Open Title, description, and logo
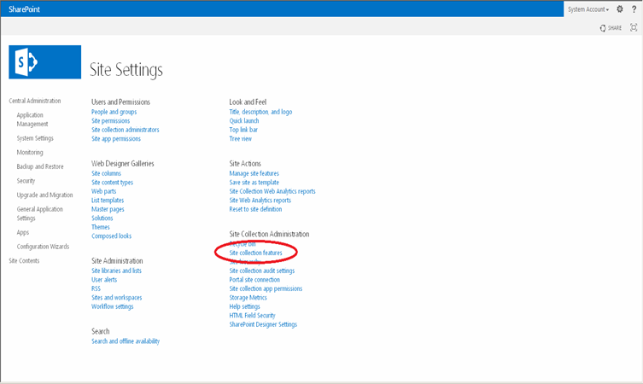Viewport: 643px width, 384px height. click(x=260, y=112)
